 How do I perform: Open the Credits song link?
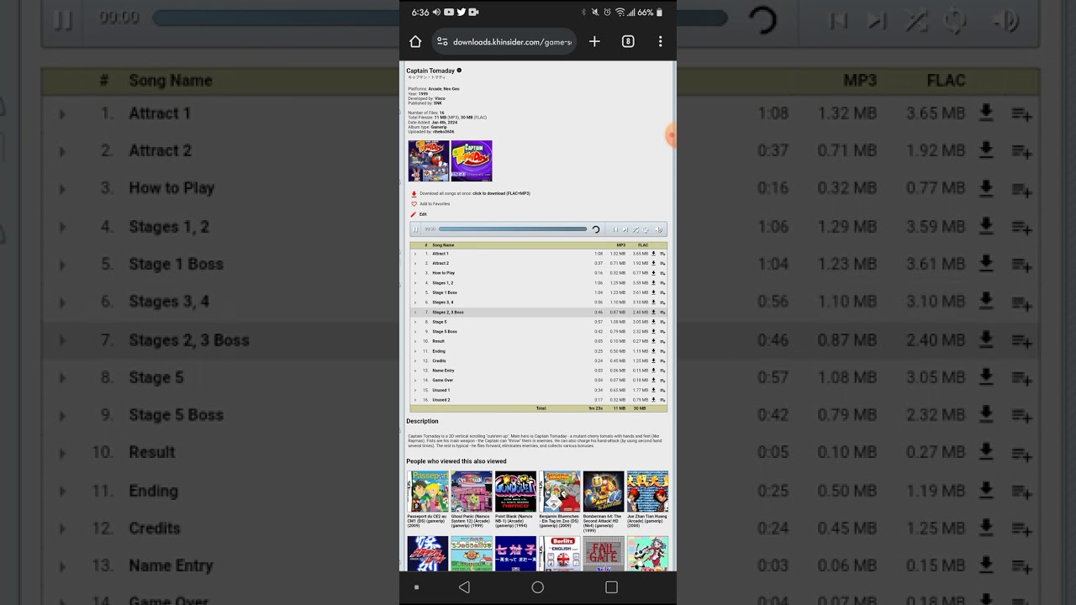(x=439, y=360)
